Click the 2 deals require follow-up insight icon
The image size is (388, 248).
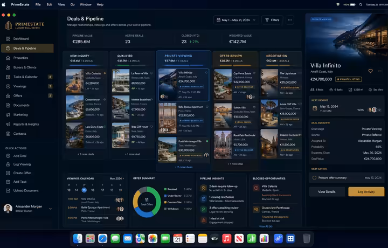point(203,188)
